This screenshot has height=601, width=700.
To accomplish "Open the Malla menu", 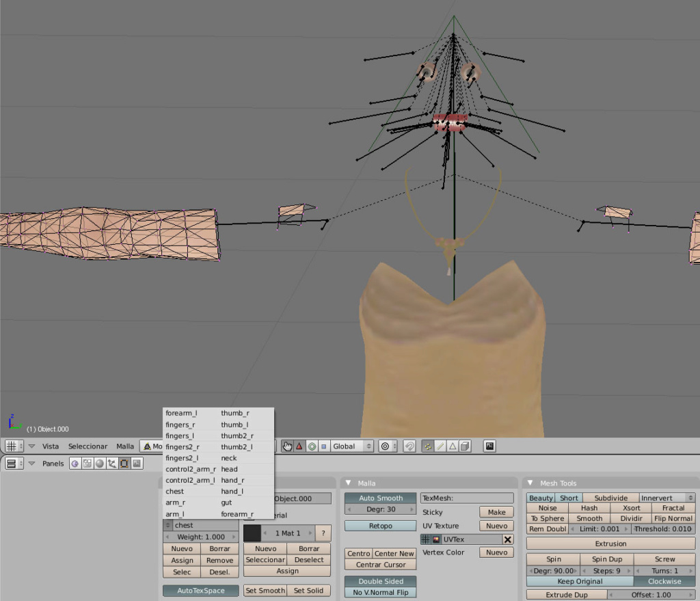I will coord(125,446).
